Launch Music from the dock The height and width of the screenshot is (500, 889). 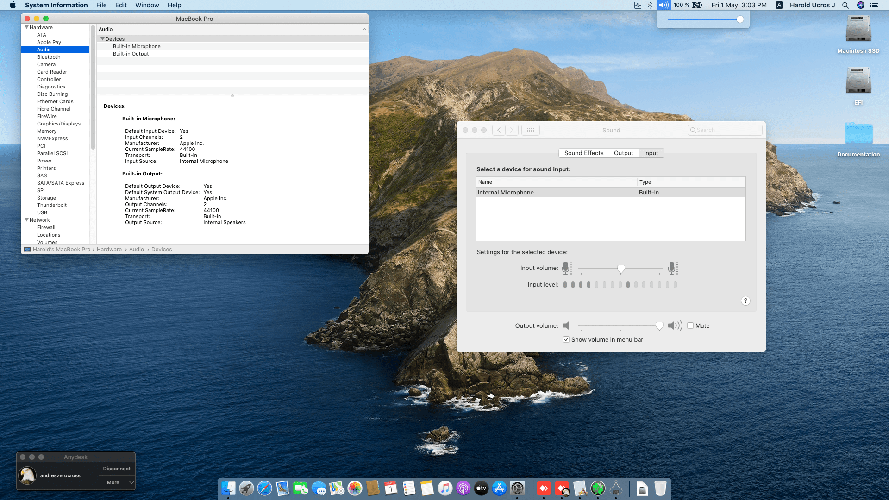coord(445,488)
